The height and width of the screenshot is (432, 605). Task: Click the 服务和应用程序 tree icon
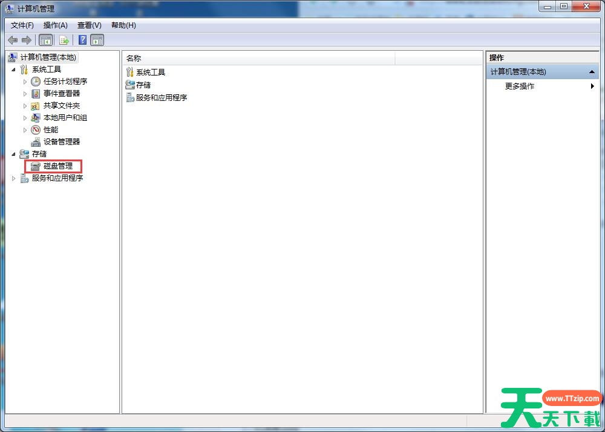click(x=24, y=178)
